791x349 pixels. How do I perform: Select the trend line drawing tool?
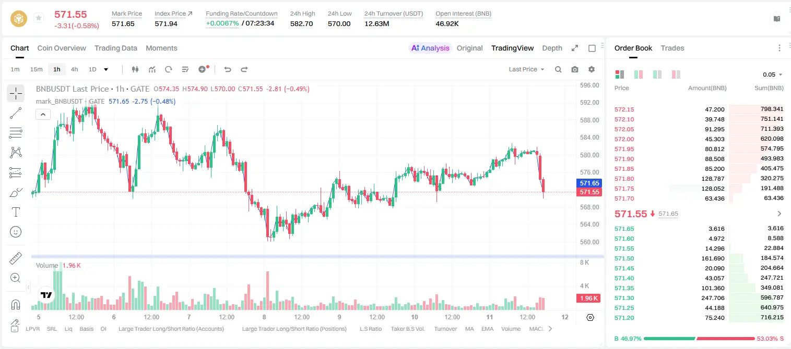pyautogui.click(x=16, y=113)
